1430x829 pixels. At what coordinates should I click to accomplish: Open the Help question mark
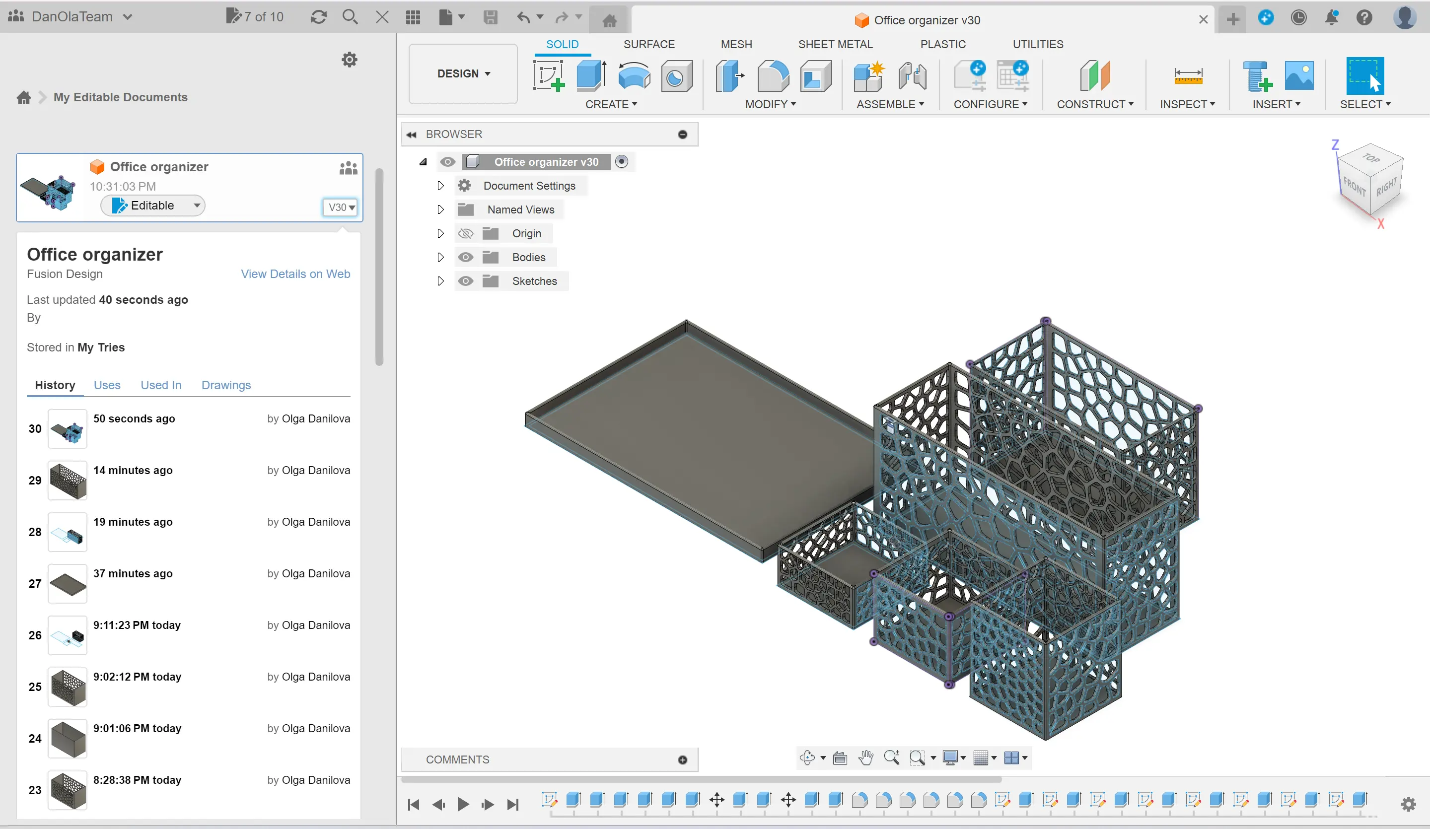click(x=1365, y=17)
